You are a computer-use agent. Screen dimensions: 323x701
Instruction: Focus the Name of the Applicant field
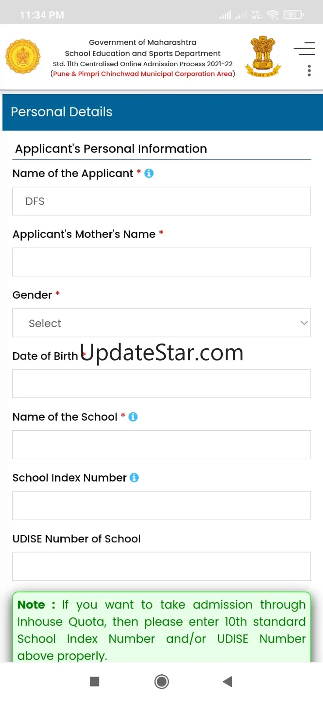coord(161,201)
